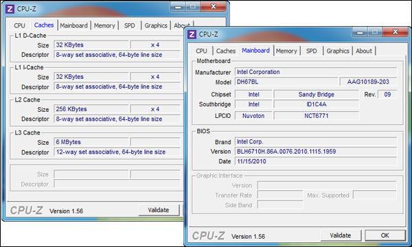Click the Southbridge Intel vendor field
The width and height of the screenshot is (412, 247).
coord(253,104)
